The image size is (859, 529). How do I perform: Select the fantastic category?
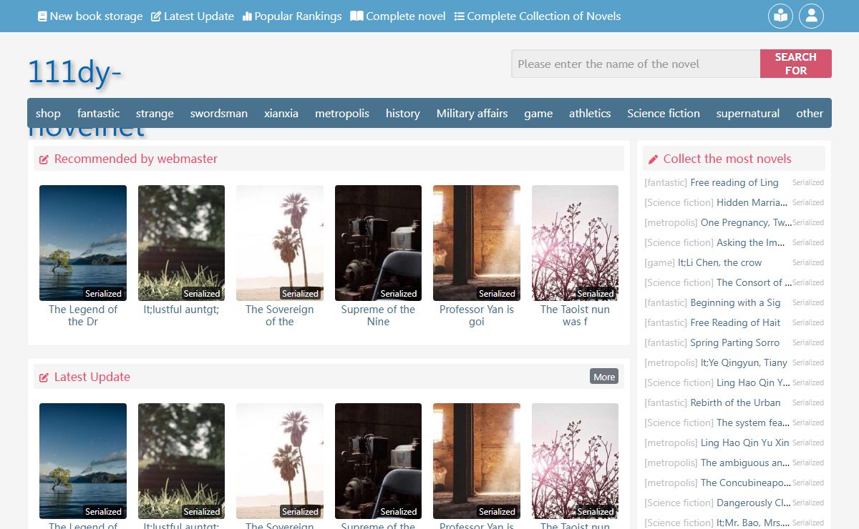coord(99,113)
